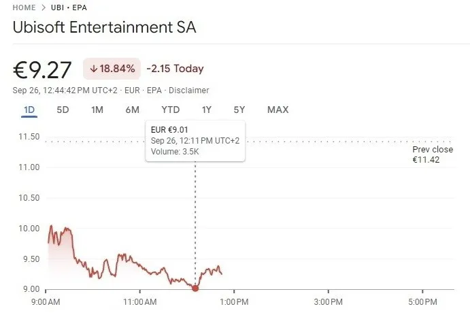Click the Prev close €11.42 label
The image size is (470, 313).
click(433, 154)
